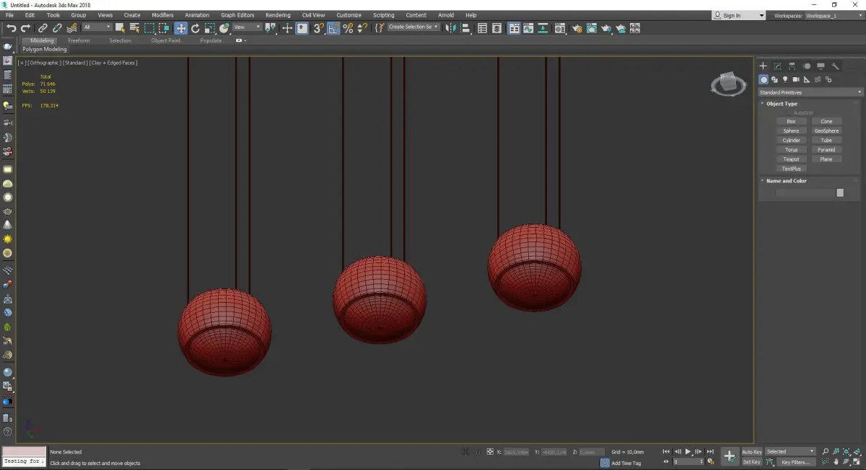Toggle Auto Key mode

point(751,452)
